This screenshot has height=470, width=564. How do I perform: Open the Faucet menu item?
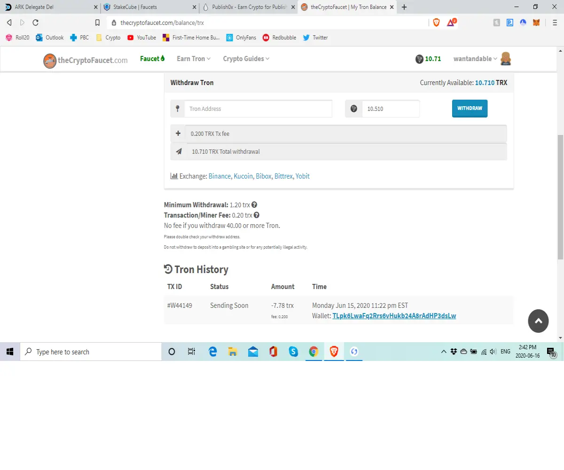(153, 59)
